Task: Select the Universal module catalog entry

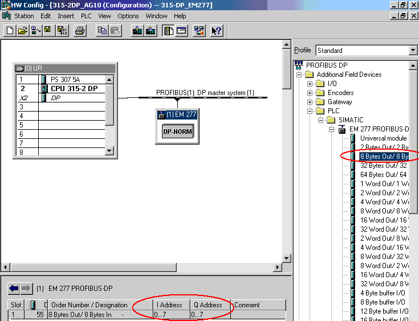Action: point(383,138)
